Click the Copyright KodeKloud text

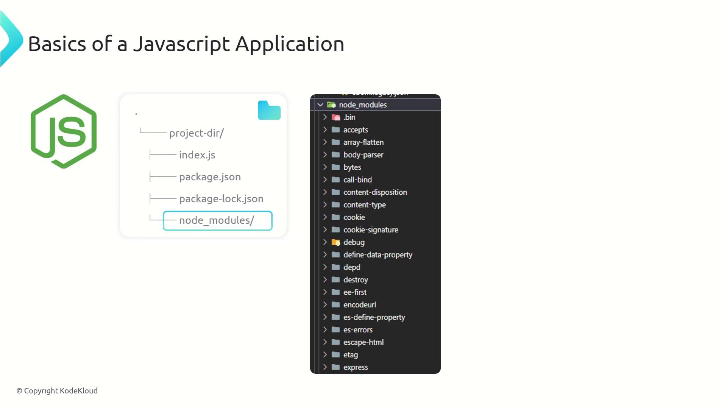click(57, 391)
